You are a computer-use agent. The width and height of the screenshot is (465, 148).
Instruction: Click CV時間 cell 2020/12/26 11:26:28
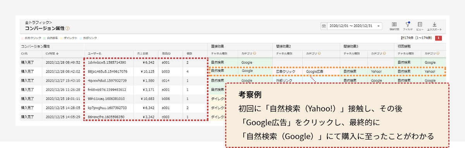point(63,89)
